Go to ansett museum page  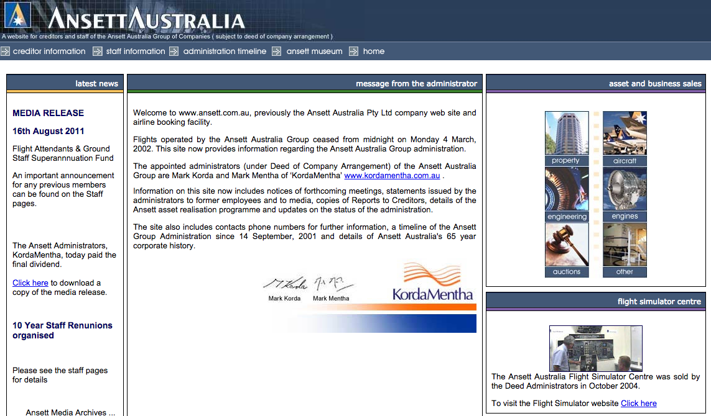(x=314, y=52)
